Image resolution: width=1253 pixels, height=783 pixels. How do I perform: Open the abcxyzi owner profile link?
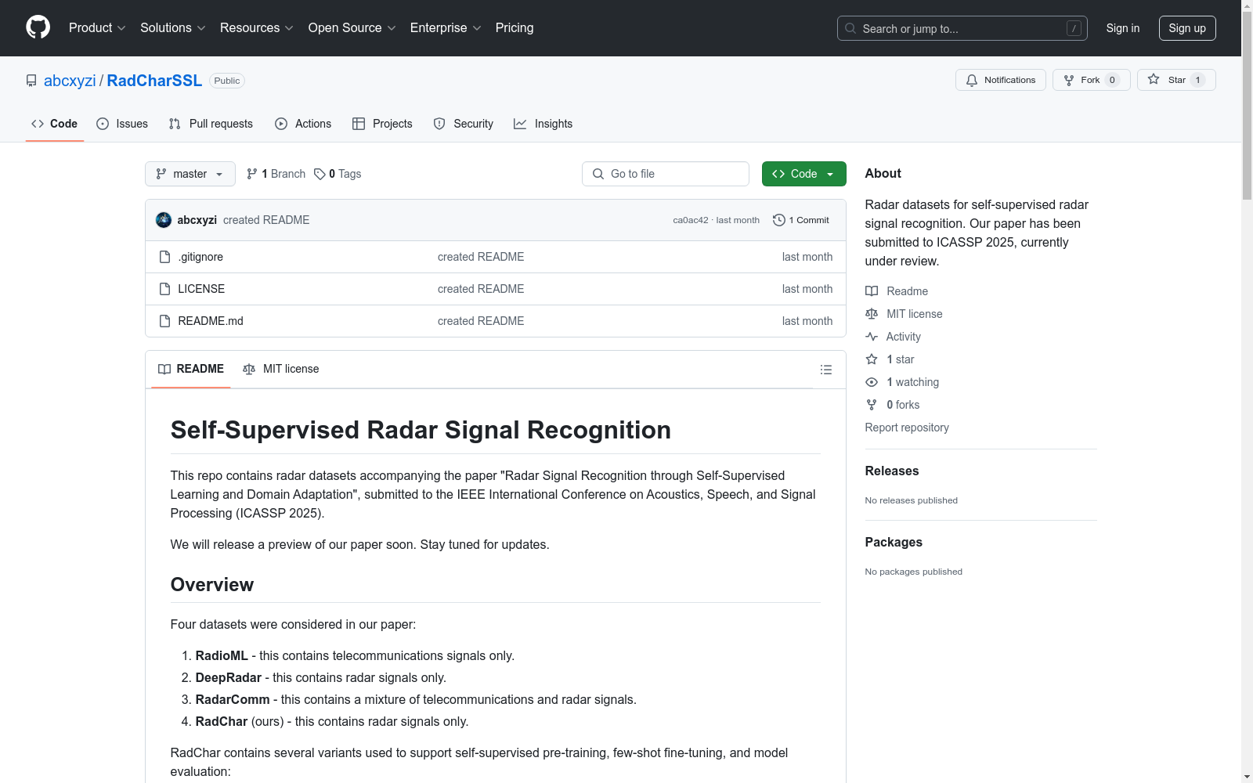(x=70, y=81)
